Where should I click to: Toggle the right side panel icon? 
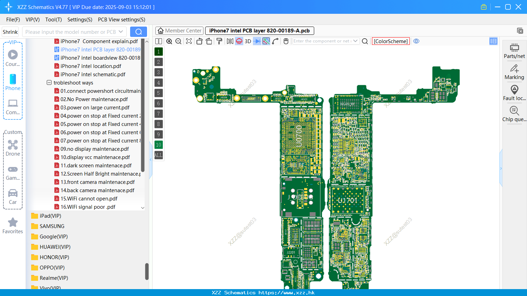coord(493,41)
